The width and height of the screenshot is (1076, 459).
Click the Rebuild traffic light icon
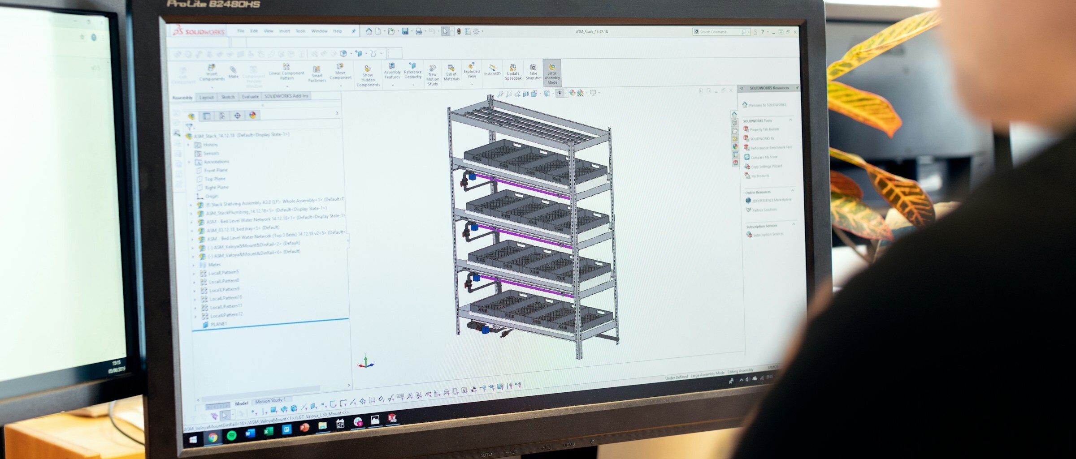click(459, 31)
